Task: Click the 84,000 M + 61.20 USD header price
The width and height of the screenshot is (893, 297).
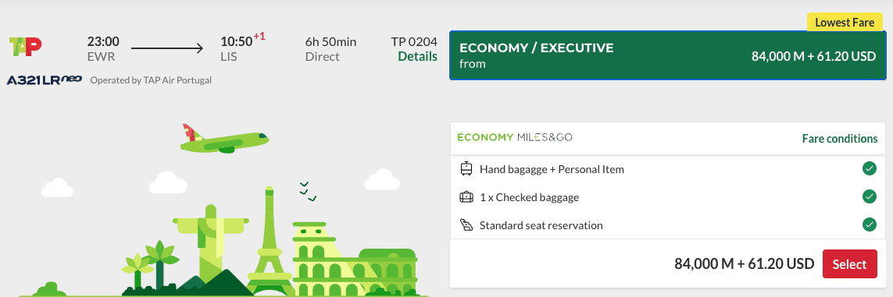Action: 813,57
